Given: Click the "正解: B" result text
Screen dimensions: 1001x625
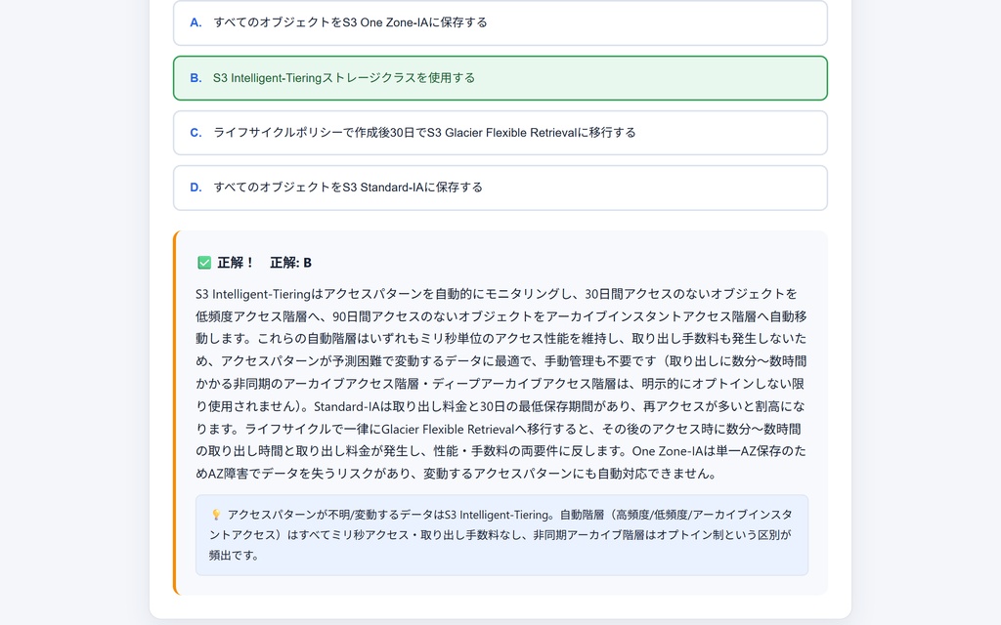Looking at the screenshot, I should (290, 263).
